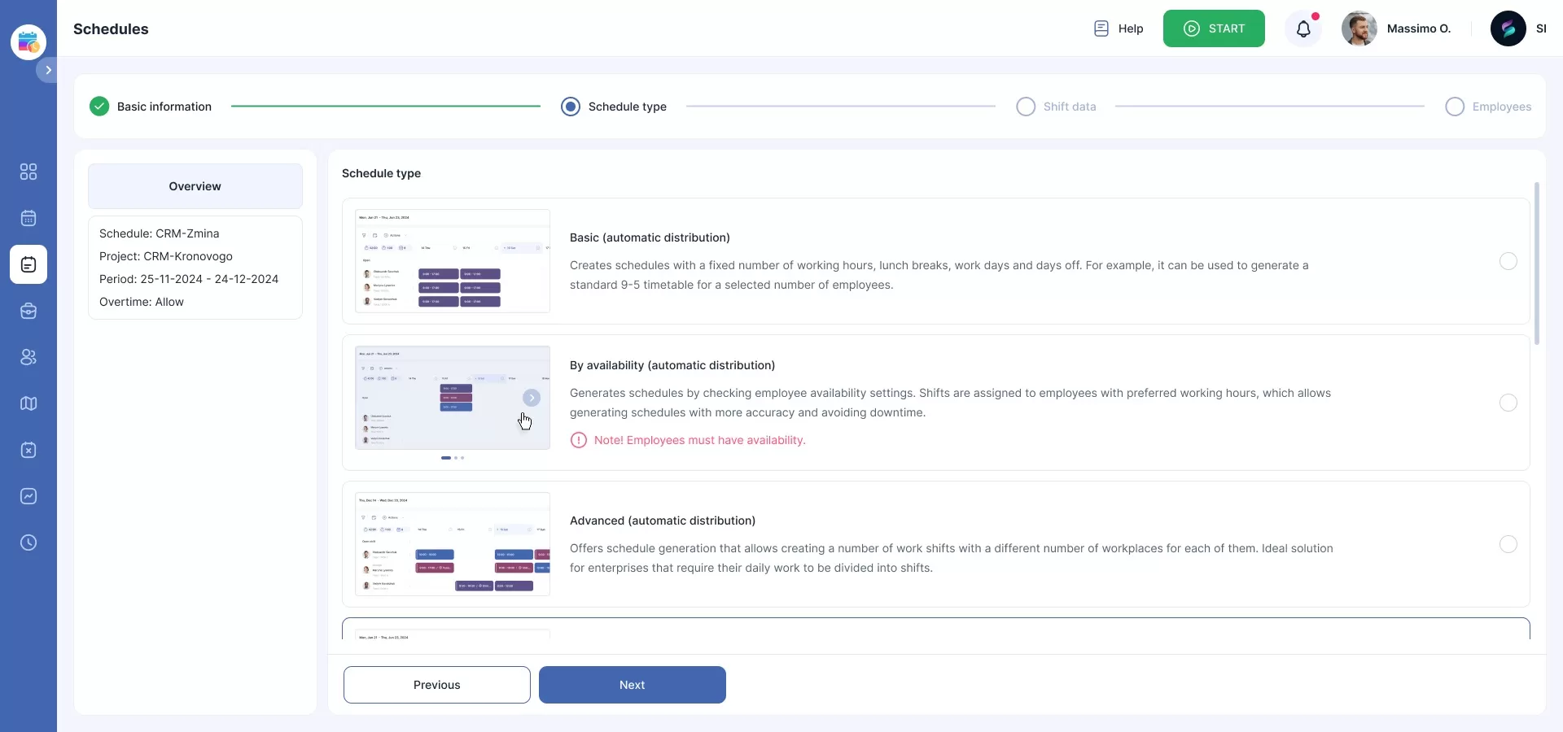Click the calendar icon in left sidebar
This screenshot has width=1563, height=732.
tap(28, 218)
